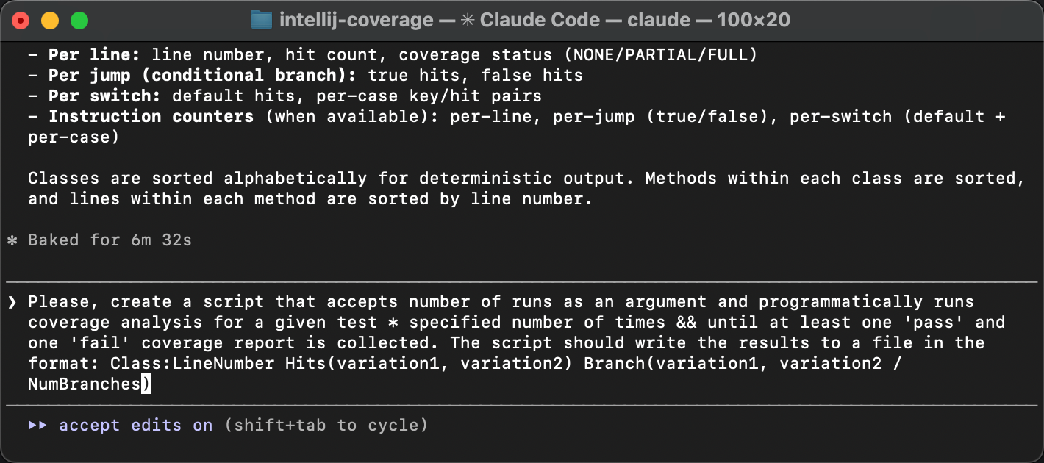This screenshot has height=463, width=1044.
Task: Click the 'on' state label of accept edits
Action: (x=201, y=425)
